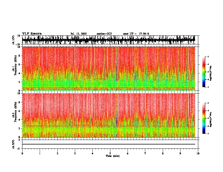Click the "-7" label on ch.2 color scale

click(208, 134)
